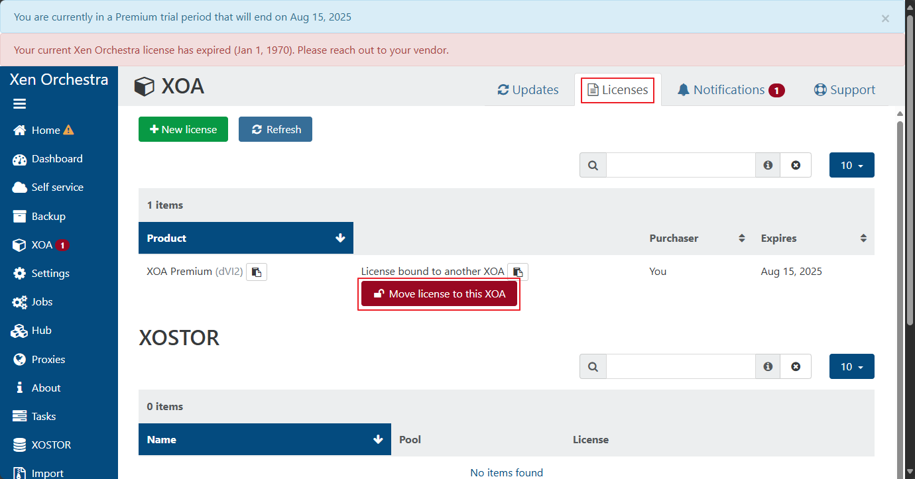Sort XOSTOR table by Name
915x479 pixels.
coord(265,439)
